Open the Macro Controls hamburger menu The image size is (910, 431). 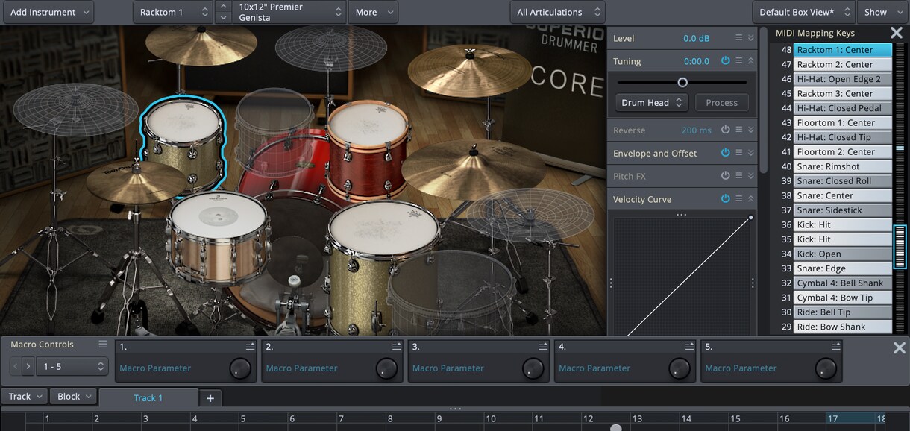(103, 345)
